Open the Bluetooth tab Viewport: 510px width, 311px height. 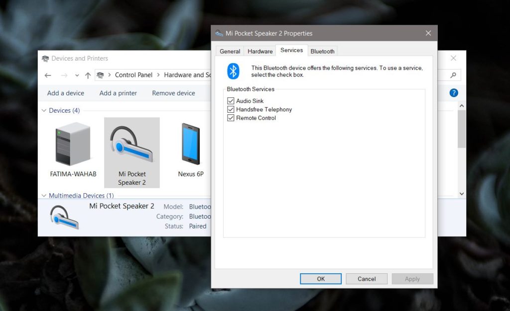(322, 51)
